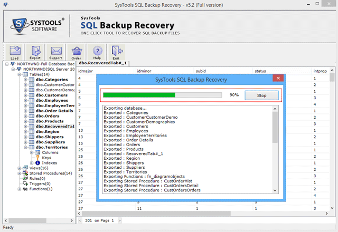Click the table icon beside dbo.Orders
Image resolution: width=338 pixels, height=232 pixels.
32,116
